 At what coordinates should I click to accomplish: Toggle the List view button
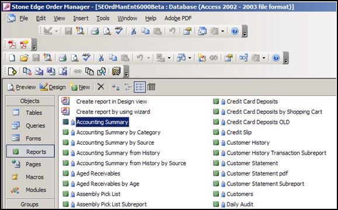[x=140, y=87]
